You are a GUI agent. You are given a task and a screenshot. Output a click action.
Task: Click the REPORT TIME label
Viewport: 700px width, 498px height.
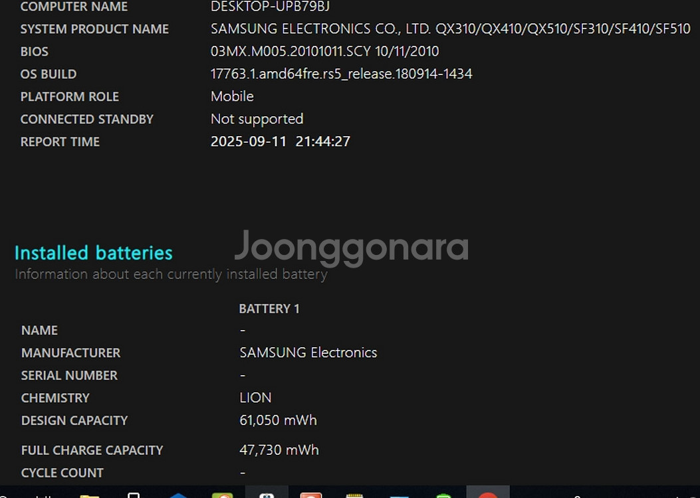click(x=60, y=142)
